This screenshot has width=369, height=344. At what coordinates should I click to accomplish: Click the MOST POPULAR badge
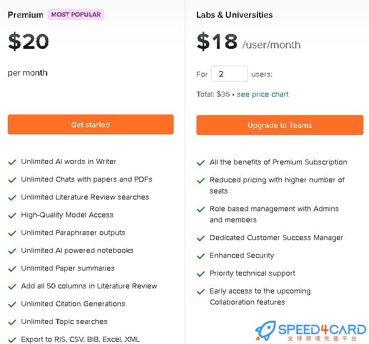pyautogui.click(x=76, y=14)
